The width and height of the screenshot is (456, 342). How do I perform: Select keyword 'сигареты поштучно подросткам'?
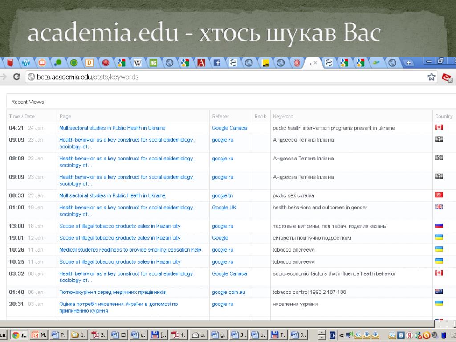pyautogui.click(x=312, y=238)
